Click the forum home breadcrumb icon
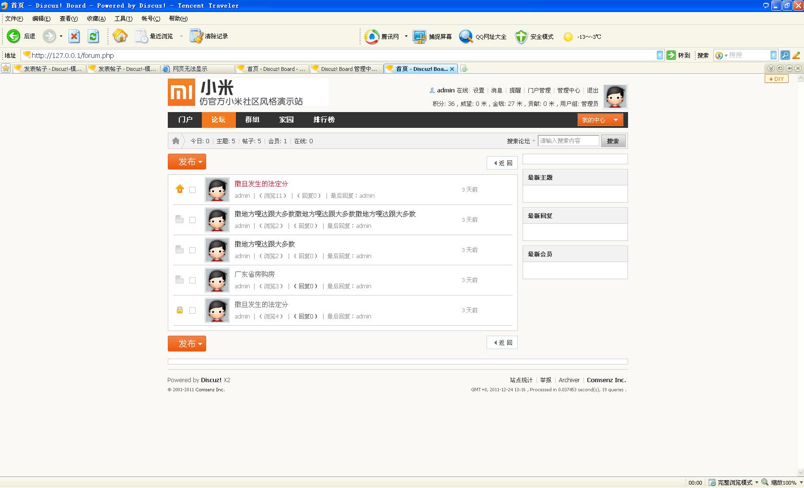The width and height of the screenshot is (804, 488). click(x=175, y=141)
